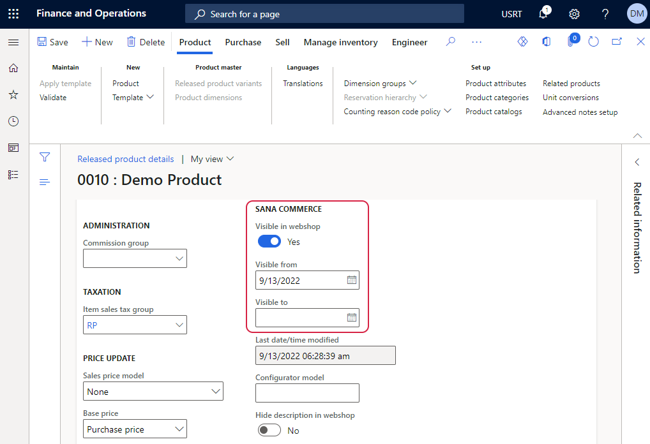This screenshot has height=444, width=650.
Task: Open Settings via the gear icon
Action: point(574,13)
